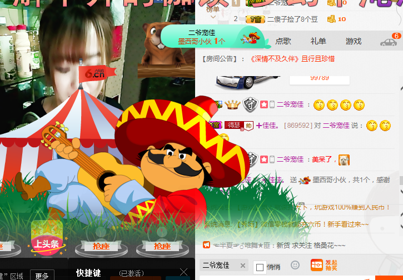The width and height of the screenshot is (403, 280).
Task: Open the car icon with badge 6
Action: click(x=389, y=42)
